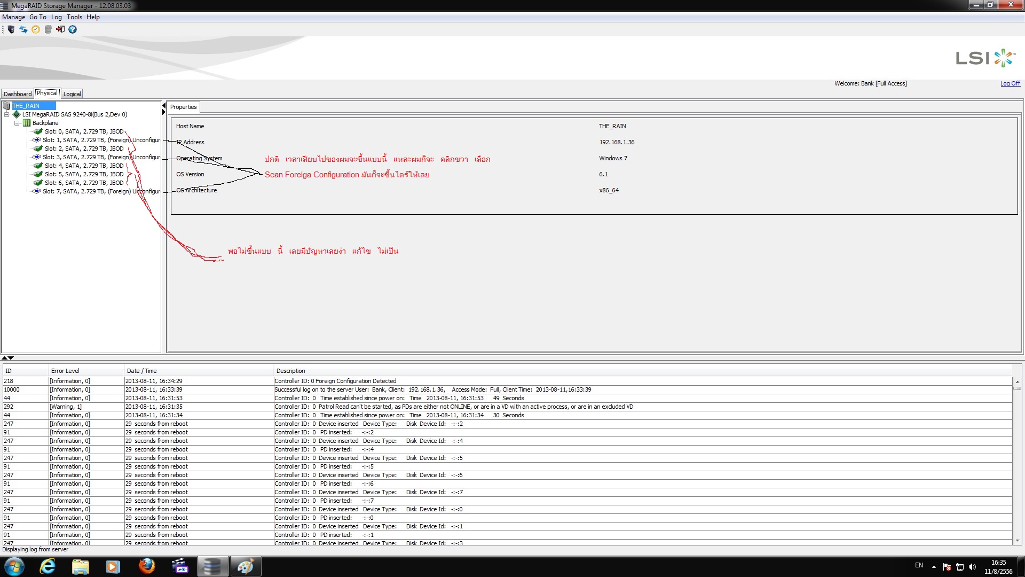Screen dimensions: 1025x577
Task: Select the Slot 1 foreign unconfigured drive
Action: [x=100, y=140]
